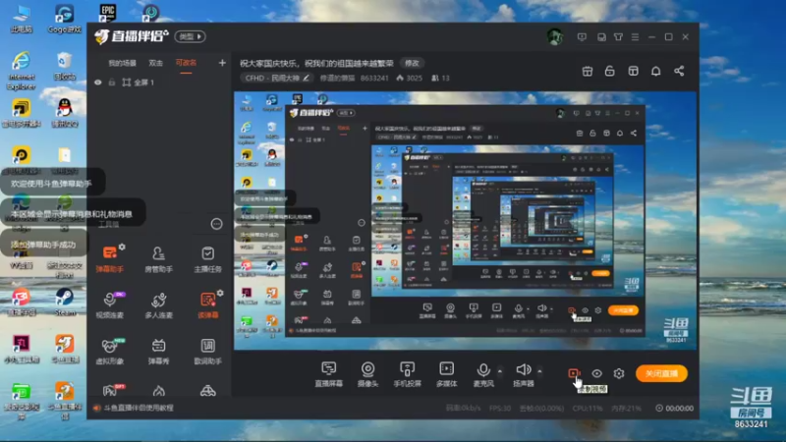Open the 弹幕助手 danmaku assistant tool
Viewport: 786px width, 442px height.
pos(110,258)
